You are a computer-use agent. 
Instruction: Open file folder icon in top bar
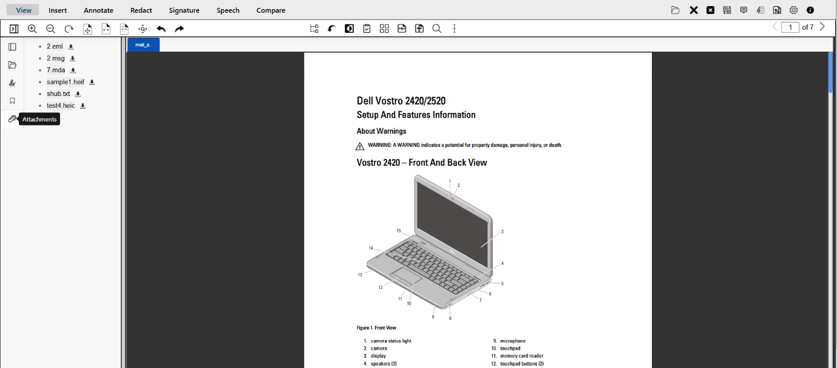pos(676,10)
